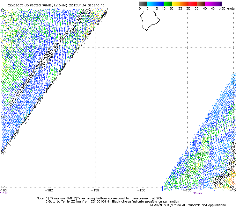Click the gray 0-5 knots legend swatch
This screenshot has width=236, height=207.
pos(143,4)
